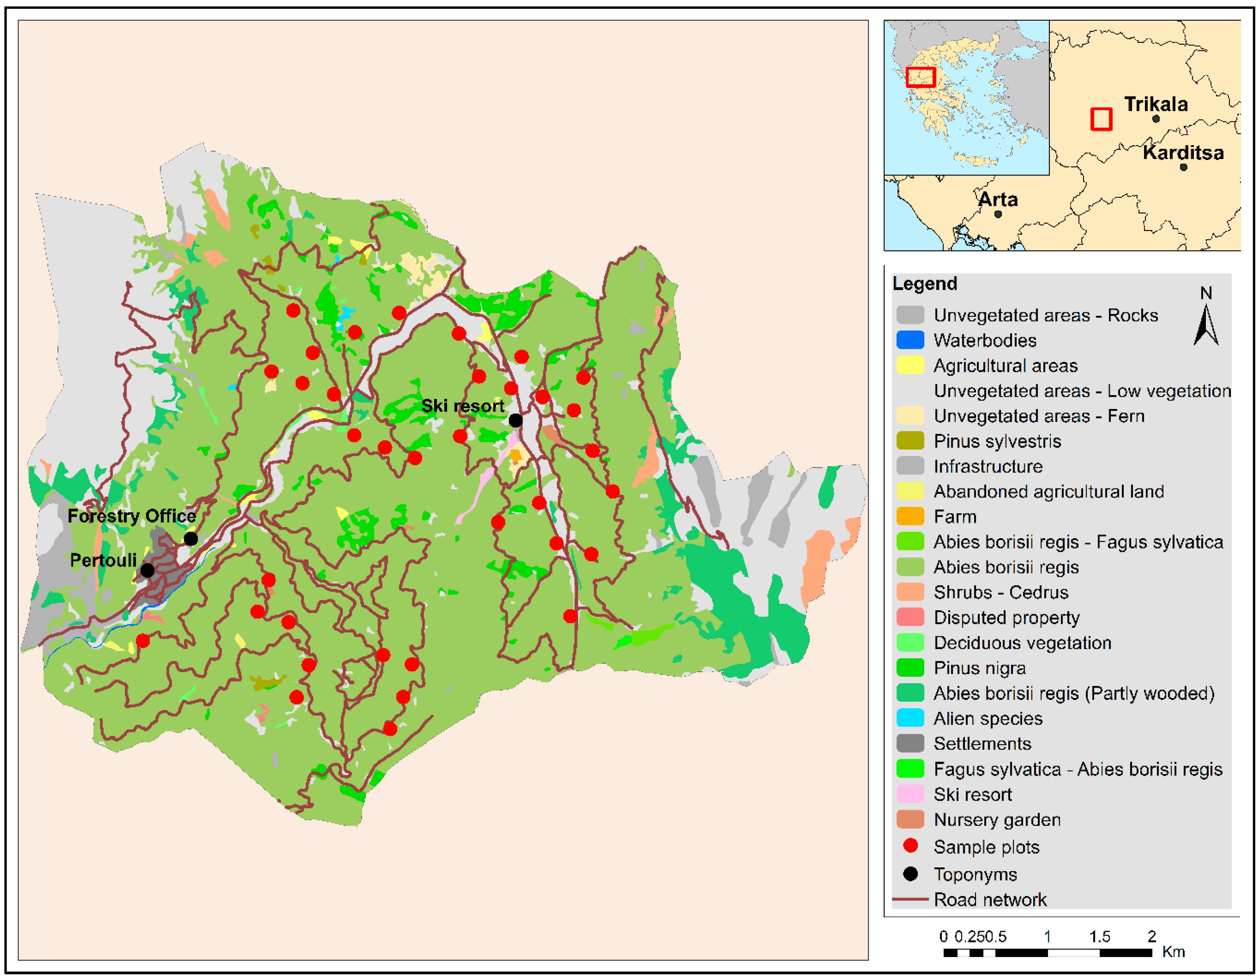The height and width of the screenshot is (978, 1260).
Task: Click the Settlements dark gray swatch
Action: coord(910,744)
